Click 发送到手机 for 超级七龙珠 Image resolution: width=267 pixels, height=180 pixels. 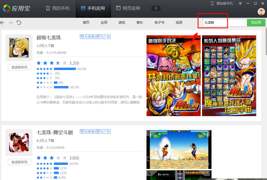tap(20, 67)
